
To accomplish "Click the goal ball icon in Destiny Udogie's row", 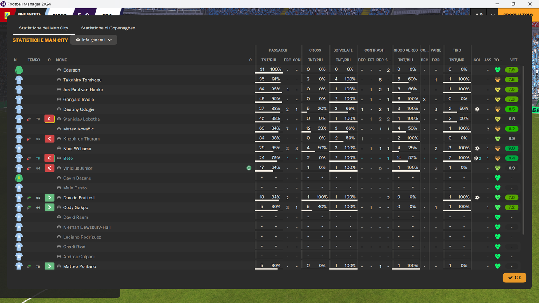I will (x=477, y=109).
